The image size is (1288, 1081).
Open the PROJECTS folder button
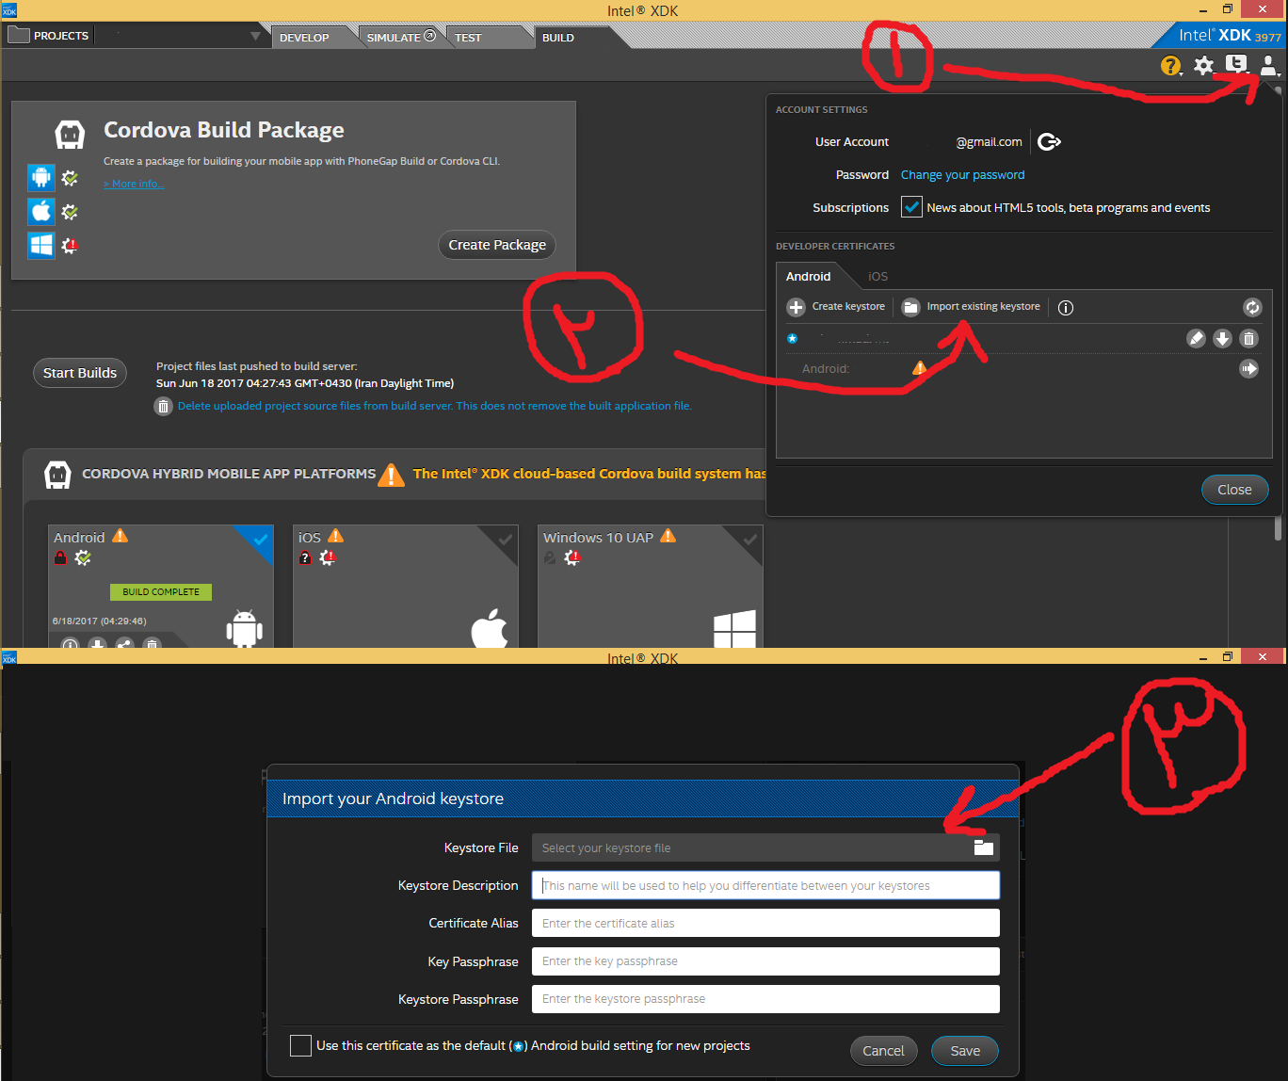coord(48,35)
